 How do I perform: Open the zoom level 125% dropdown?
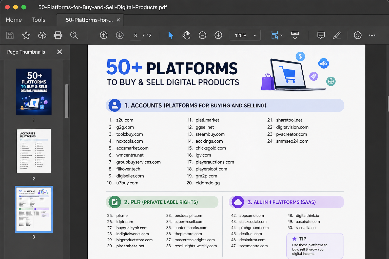click(245, 35)
